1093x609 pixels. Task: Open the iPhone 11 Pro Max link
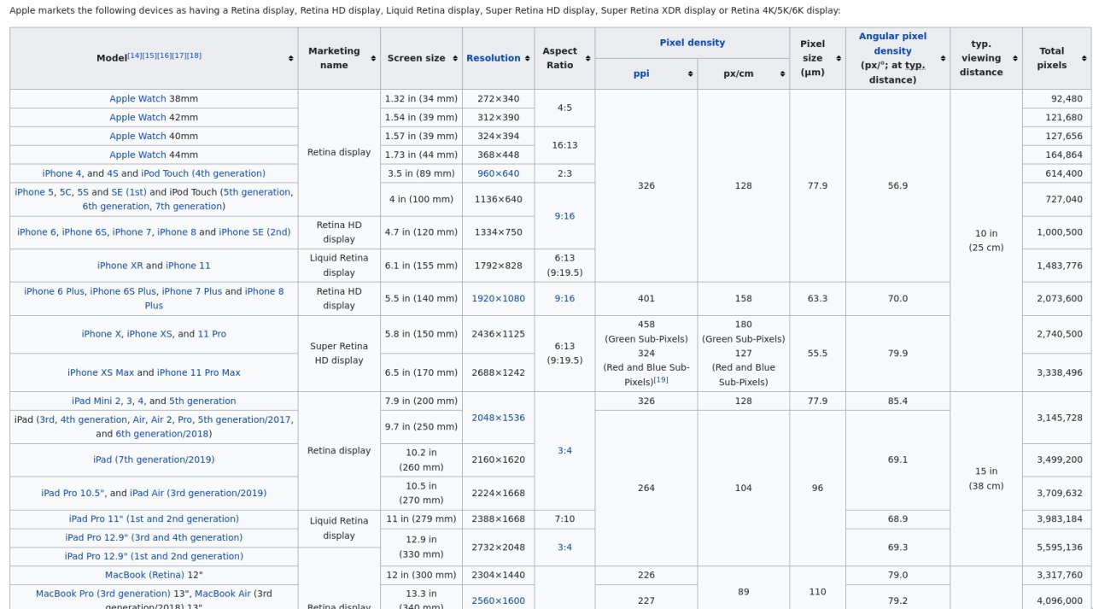[x=199, y=372]
